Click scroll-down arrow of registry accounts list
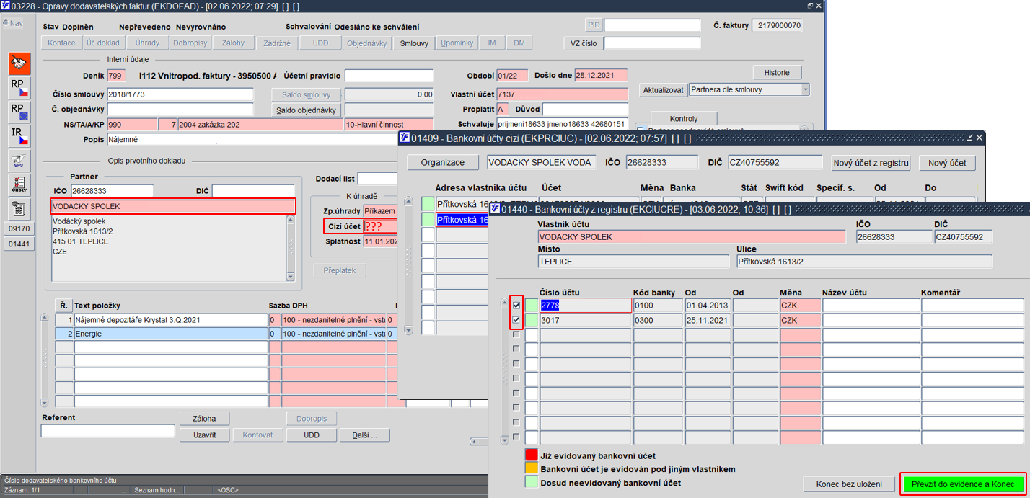Viewport: 1030px width, 498px height. point(505,439)
